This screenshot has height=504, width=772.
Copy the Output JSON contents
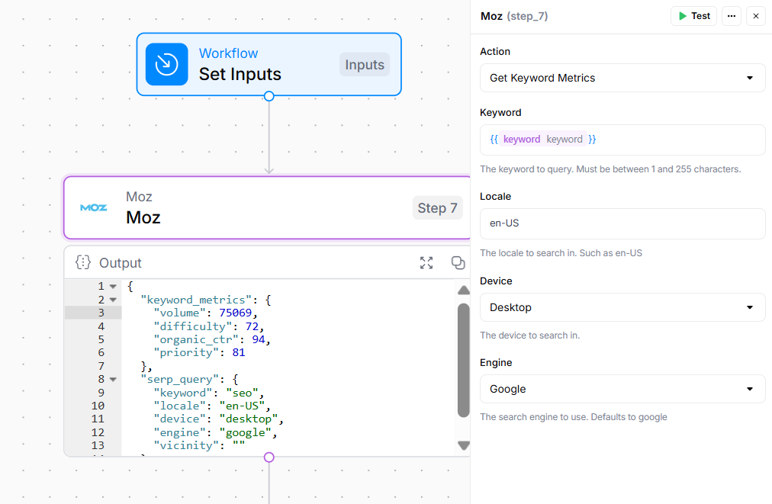[x=458, y=263]
